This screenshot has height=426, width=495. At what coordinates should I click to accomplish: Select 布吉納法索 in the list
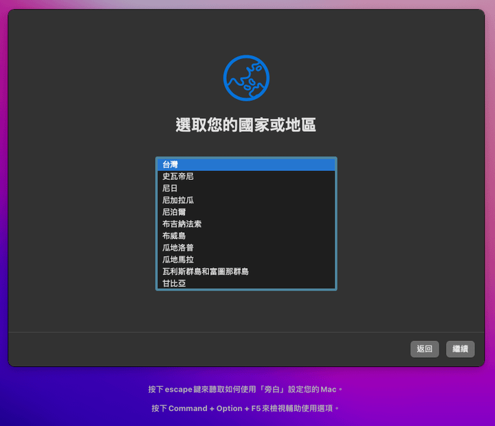pos(246,224)
